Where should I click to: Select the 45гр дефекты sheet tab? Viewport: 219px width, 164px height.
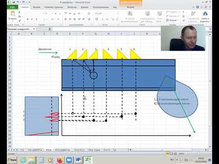[63, 150]
